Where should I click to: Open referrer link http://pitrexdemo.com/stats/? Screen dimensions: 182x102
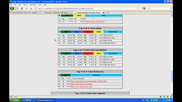click(x=82, y=84)
